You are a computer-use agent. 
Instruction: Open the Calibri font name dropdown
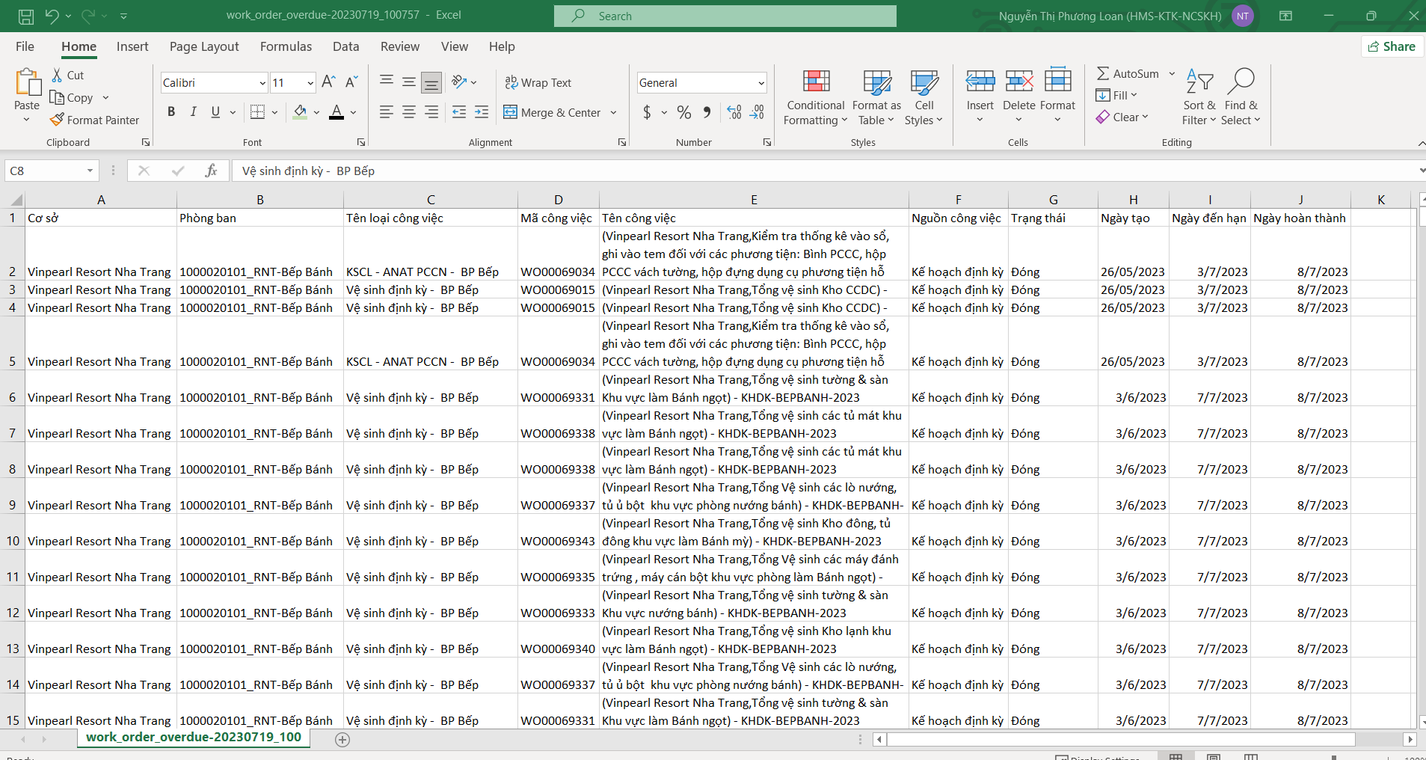pyautogui.click(x=262, y=83)
